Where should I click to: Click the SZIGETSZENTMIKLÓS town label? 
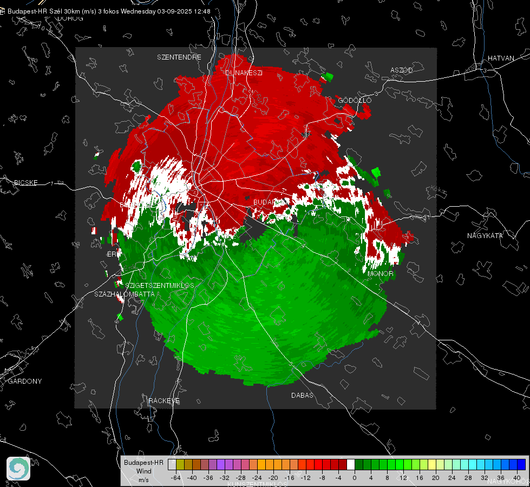click(160, 286)
